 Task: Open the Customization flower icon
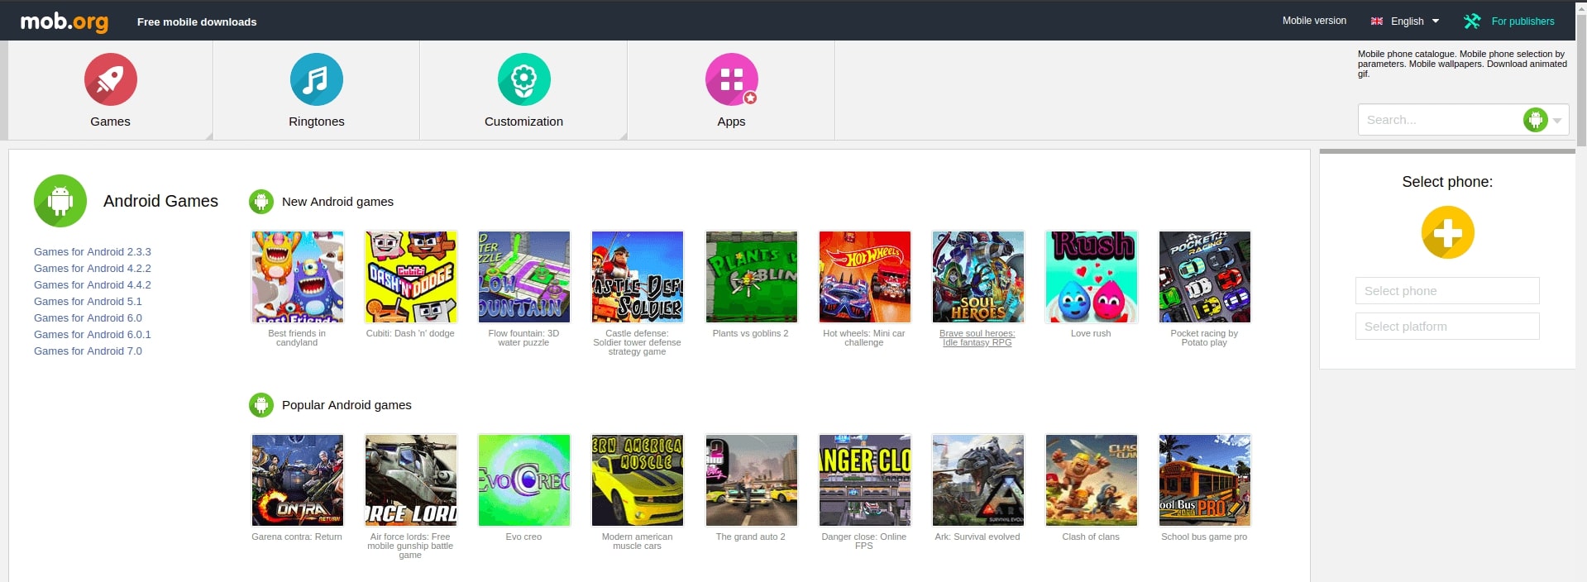click(524, 79)
